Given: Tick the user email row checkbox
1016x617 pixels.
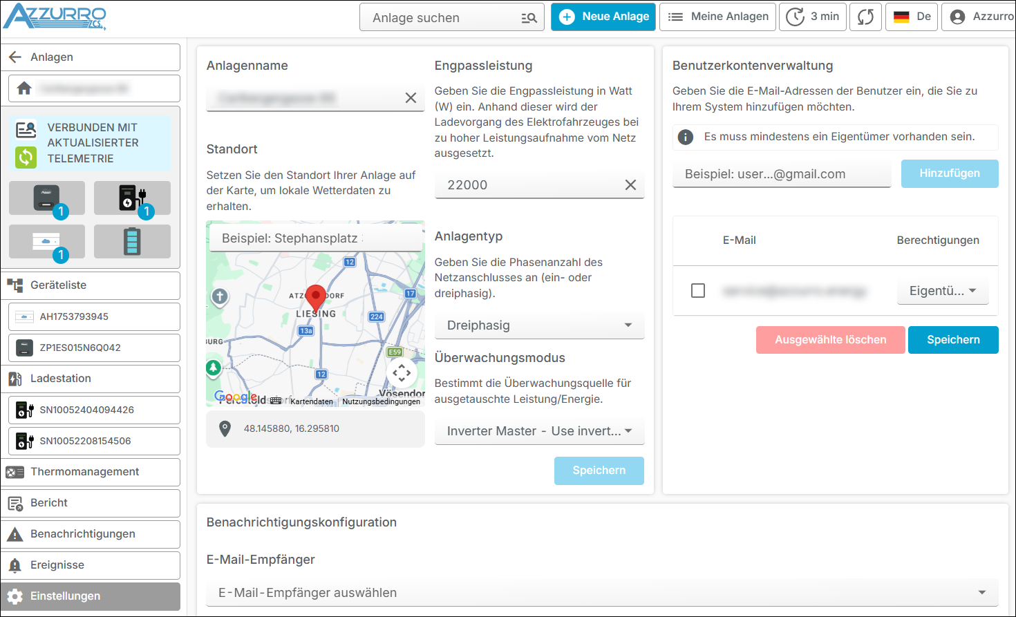Looking at the screenshot, I should [698, 291].
